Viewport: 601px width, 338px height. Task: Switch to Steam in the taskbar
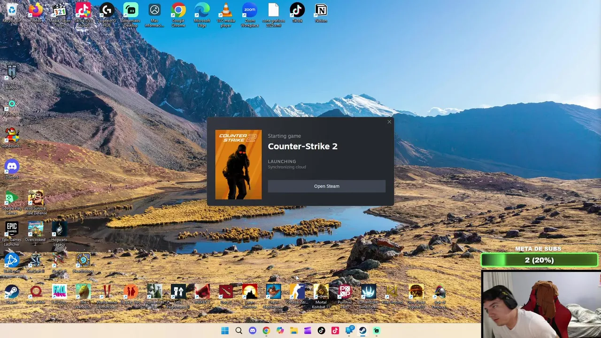(x=363, y=330)
